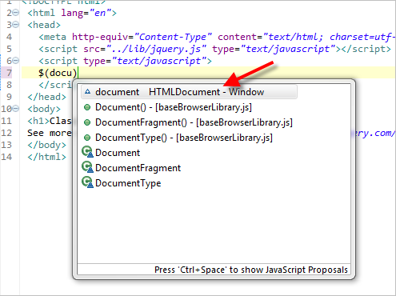Collapse the script fold on line 6

click(x=16, y=61)
